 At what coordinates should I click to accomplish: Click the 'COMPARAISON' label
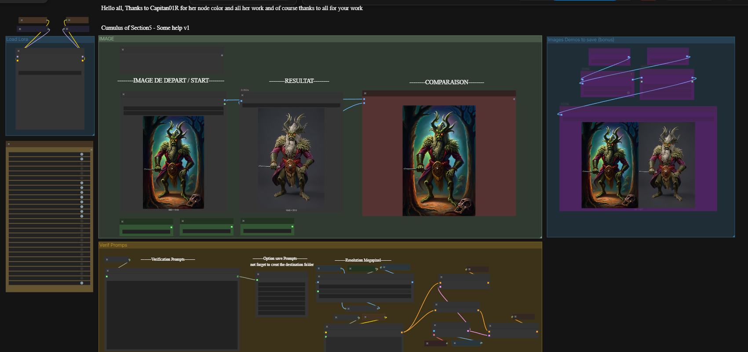click(x=446, y=82)
